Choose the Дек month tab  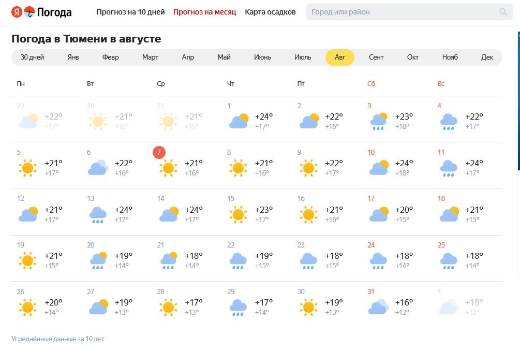[x=487, y=57]
